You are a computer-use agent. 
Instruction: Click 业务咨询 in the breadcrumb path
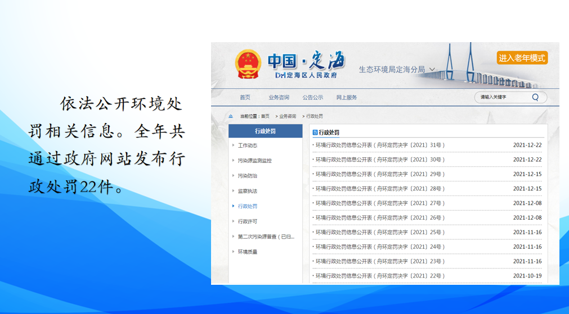pos(287,116)
